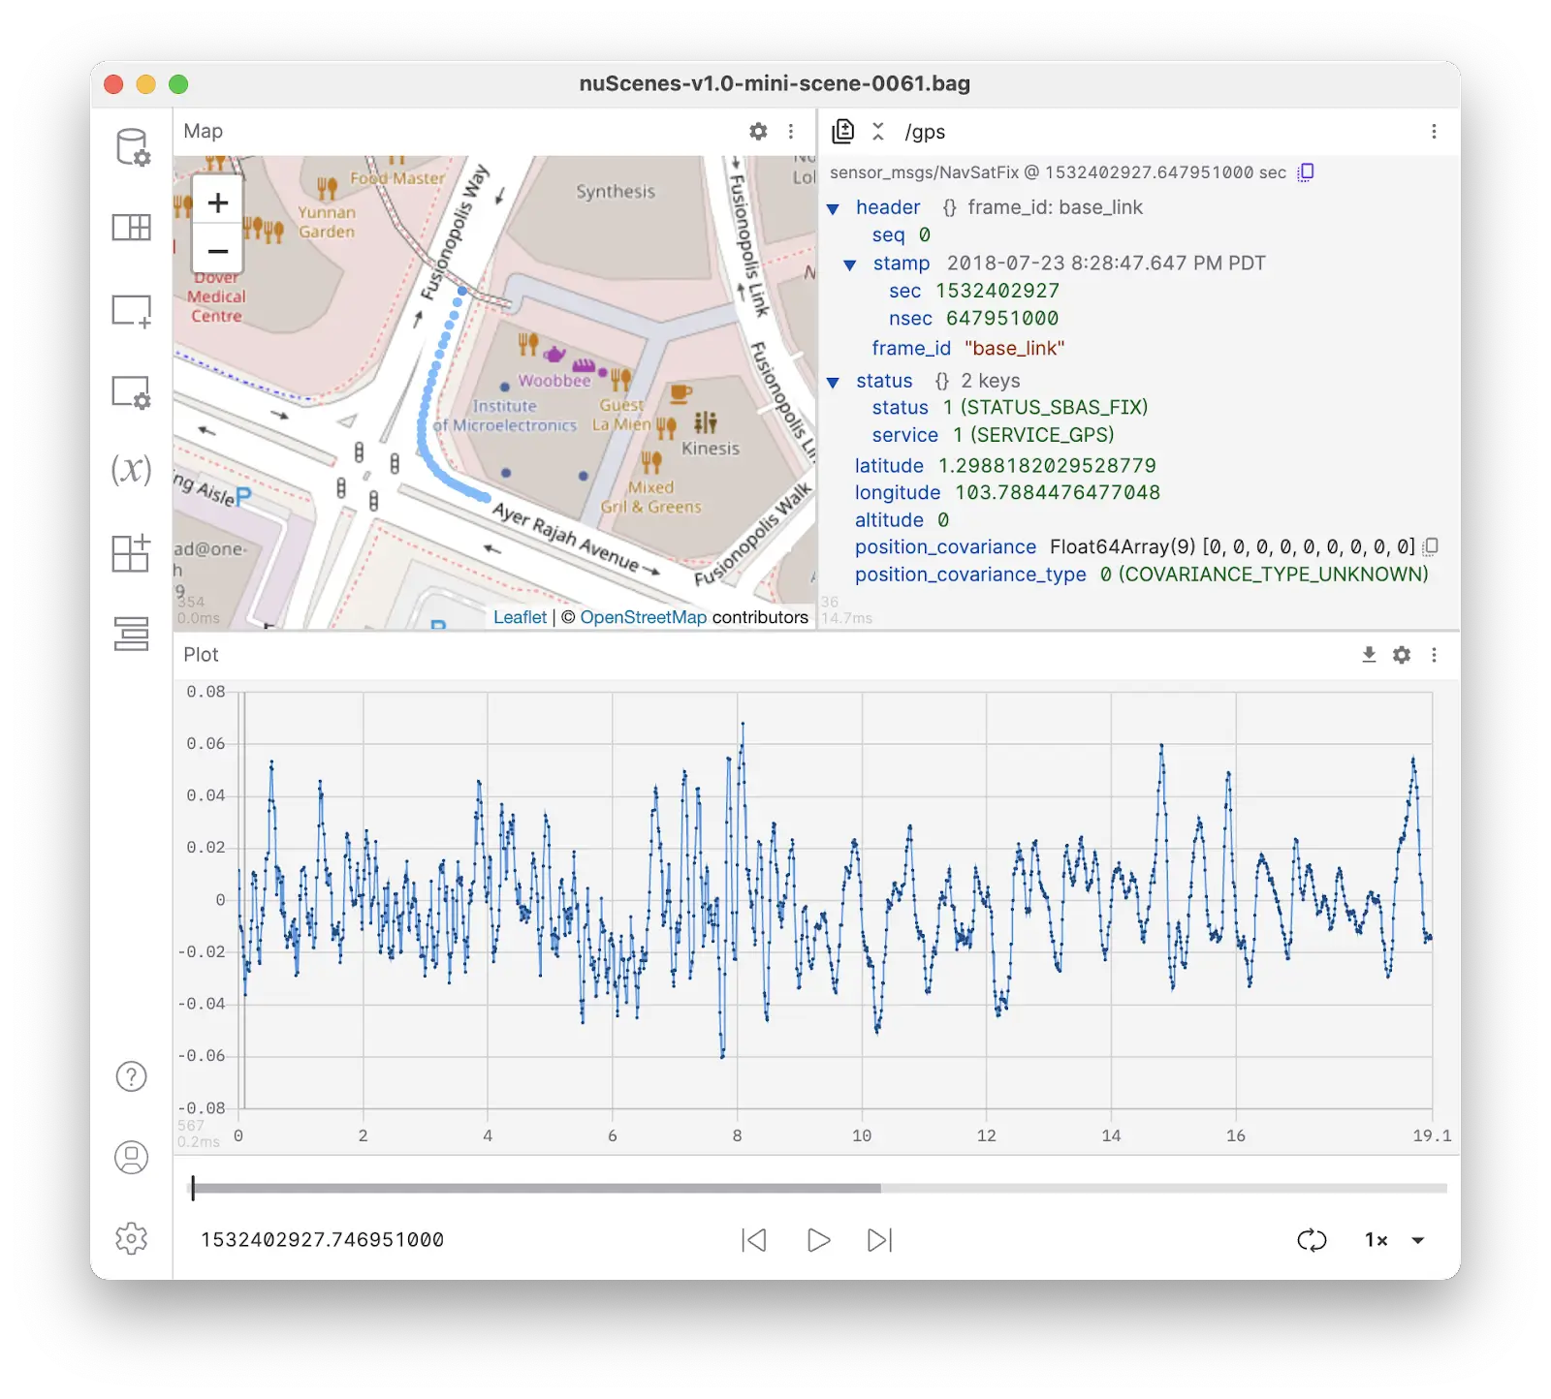Click the playback timeline scrubber bar
The image size is (1551, 1399).
tap(819, 1188)
